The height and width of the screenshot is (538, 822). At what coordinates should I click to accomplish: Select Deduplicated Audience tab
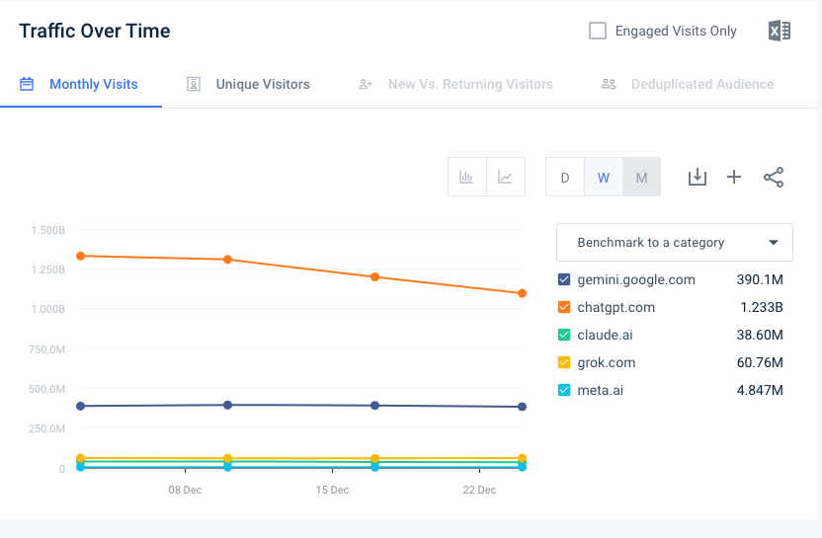click(688, 84)
